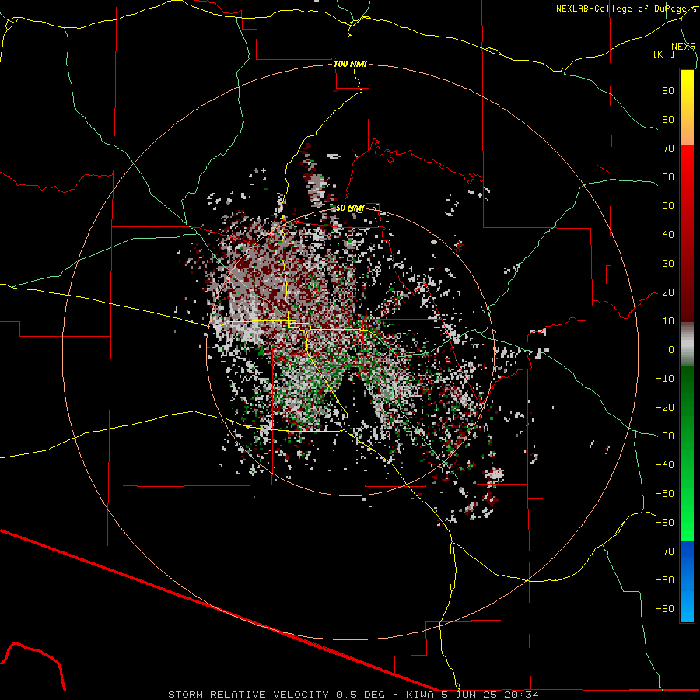
Task: Click the -30 value on the velocity scale
Action: click(x=665, y=436)
